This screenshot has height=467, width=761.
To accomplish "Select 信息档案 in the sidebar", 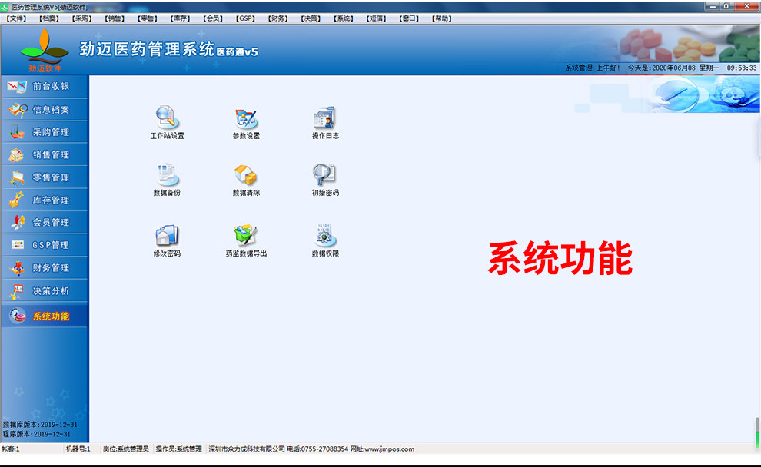I will tap(44, 110).
